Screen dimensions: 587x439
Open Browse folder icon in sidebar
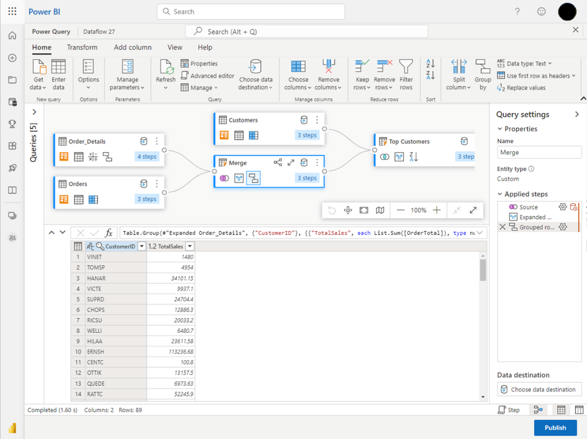(12, 80)
